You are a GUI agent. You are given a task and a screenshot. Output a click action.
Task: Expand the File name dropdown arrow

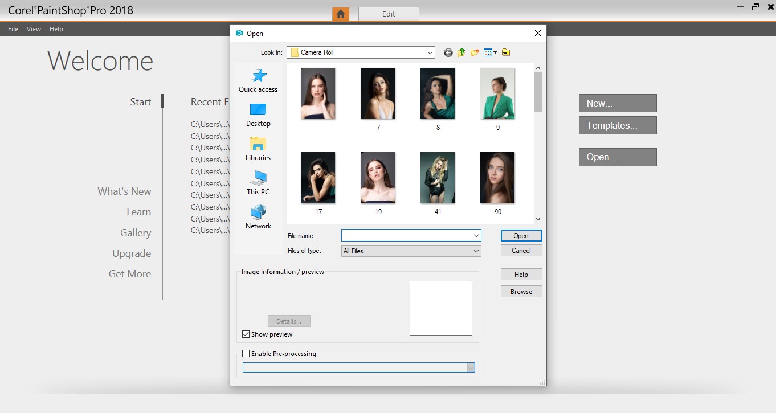476,235
